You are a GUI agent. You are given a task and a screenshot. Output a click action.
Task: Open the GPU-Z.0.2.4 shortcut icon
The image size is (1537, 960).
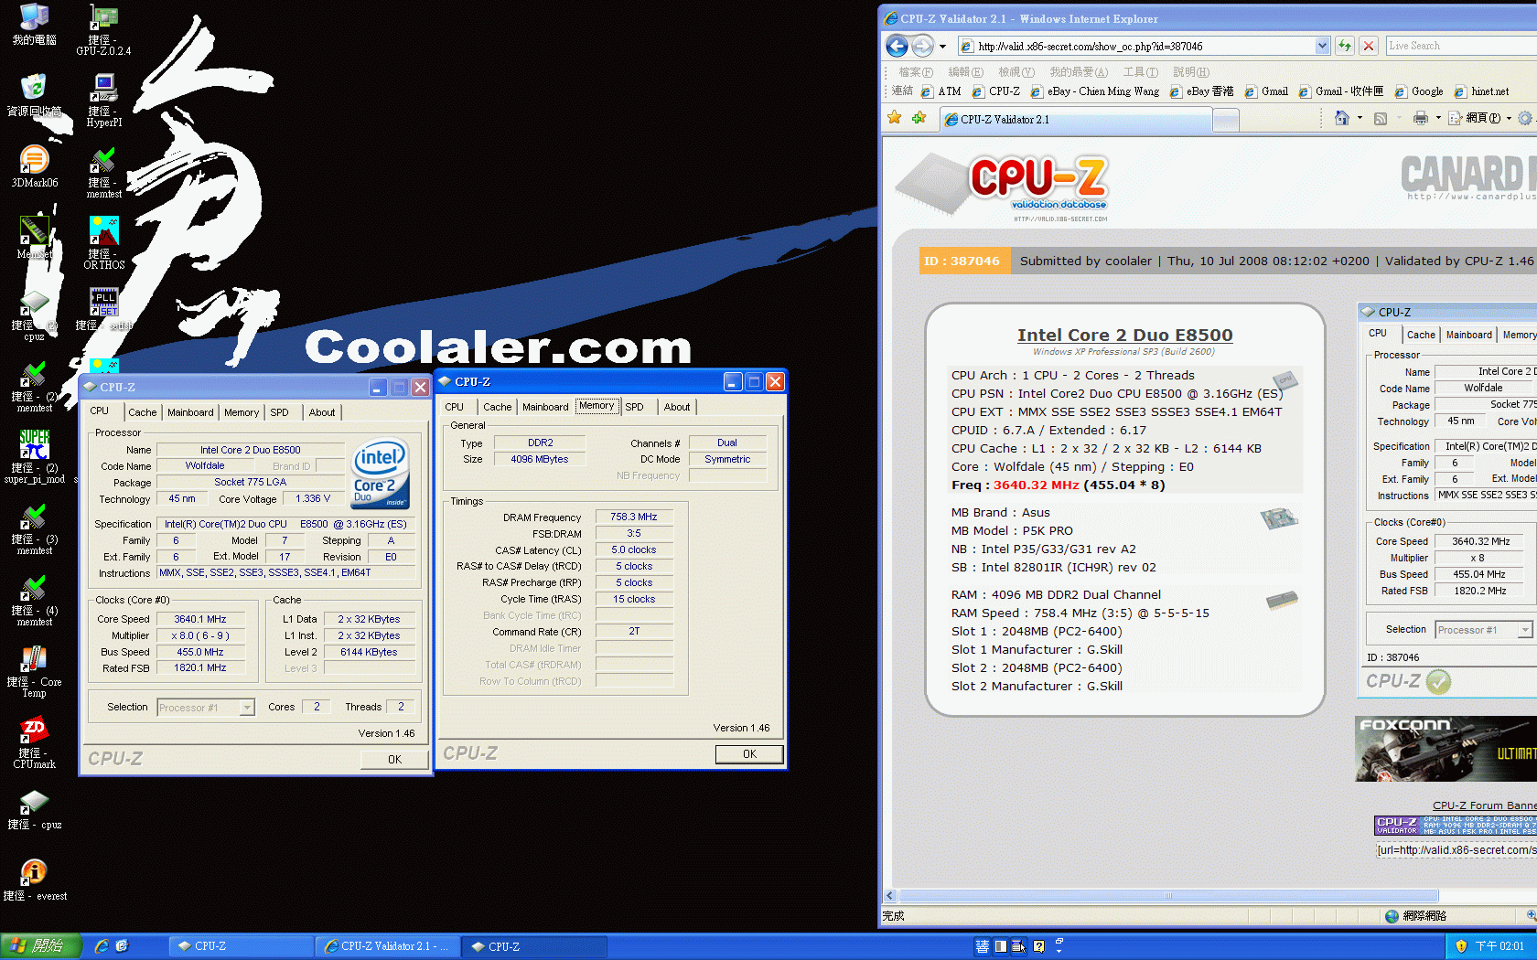tap(103, 30)
